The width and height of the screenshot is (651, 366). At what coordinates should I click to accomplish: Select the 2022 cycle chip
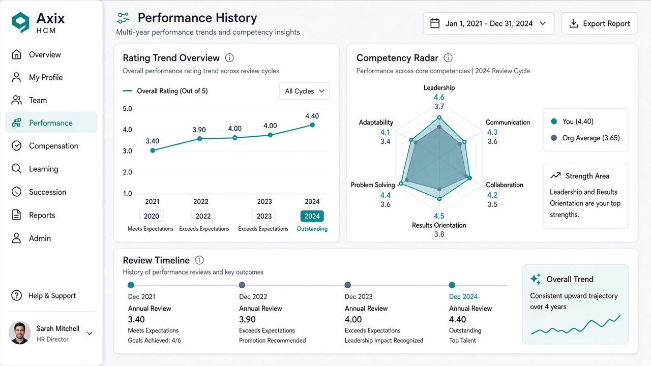pyautogui.click(x=203, y=216)
